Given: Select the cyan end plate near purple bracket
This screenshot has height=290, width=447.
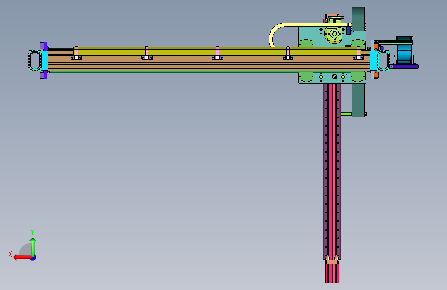Looking at the screenshot, I should (x=45, y=60).
